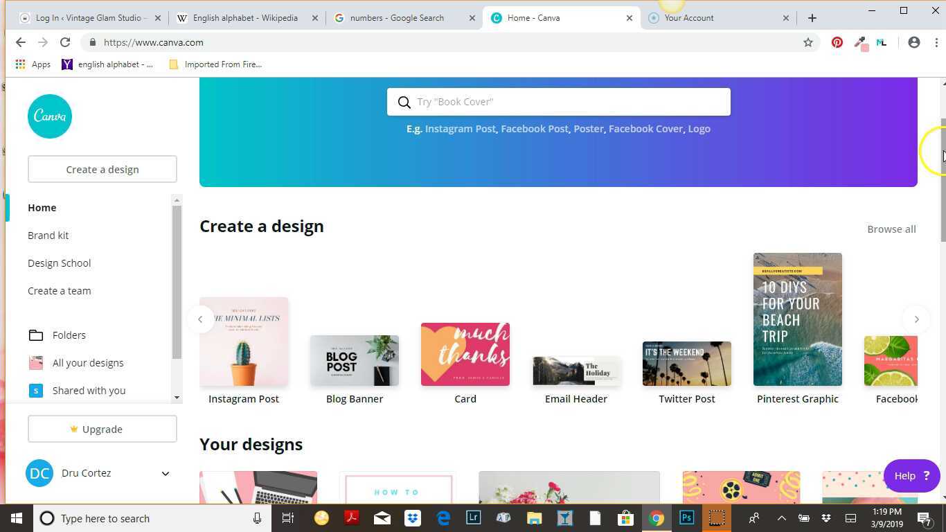
Task: Open Windows notification center
Action: [x=924, y=518]
